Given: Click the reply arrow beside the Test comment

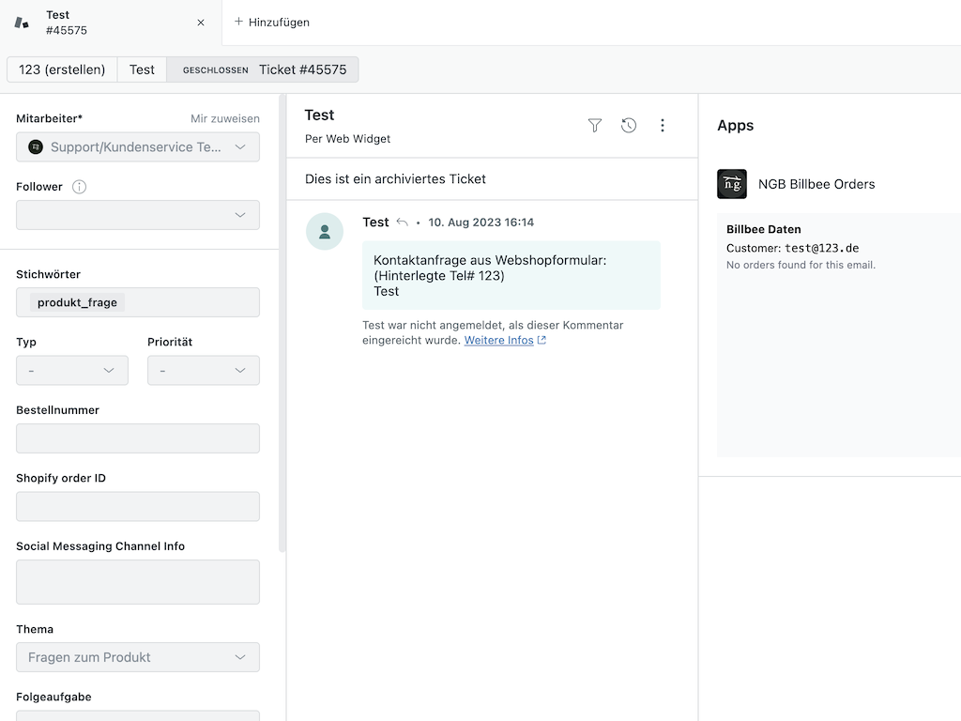Looking at the screenshot, I should (402, 222).
